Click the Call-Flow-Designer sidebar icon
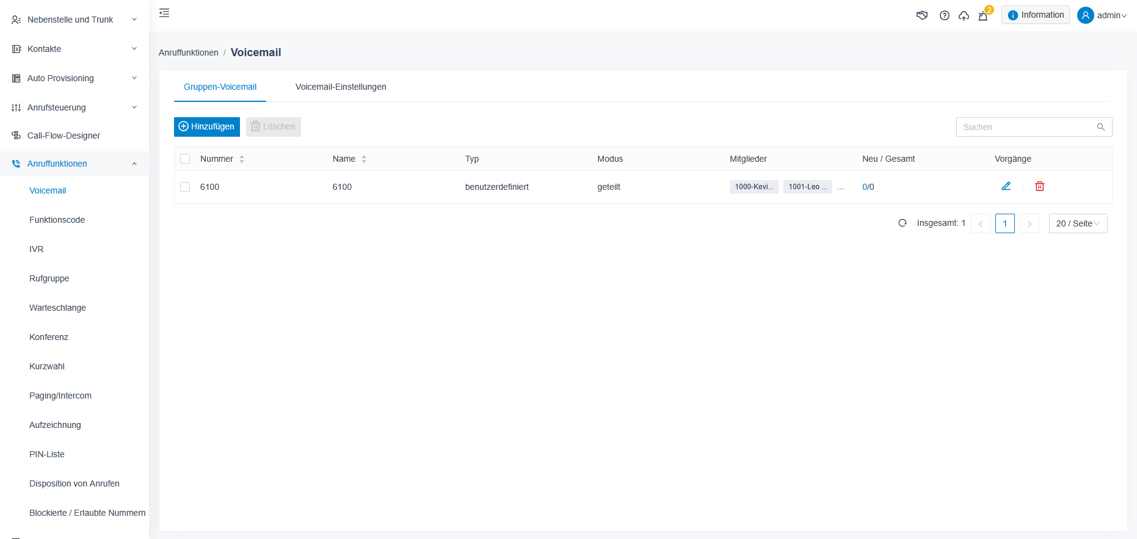Viewport: 1137px width, 539px height. pos(16,136)
